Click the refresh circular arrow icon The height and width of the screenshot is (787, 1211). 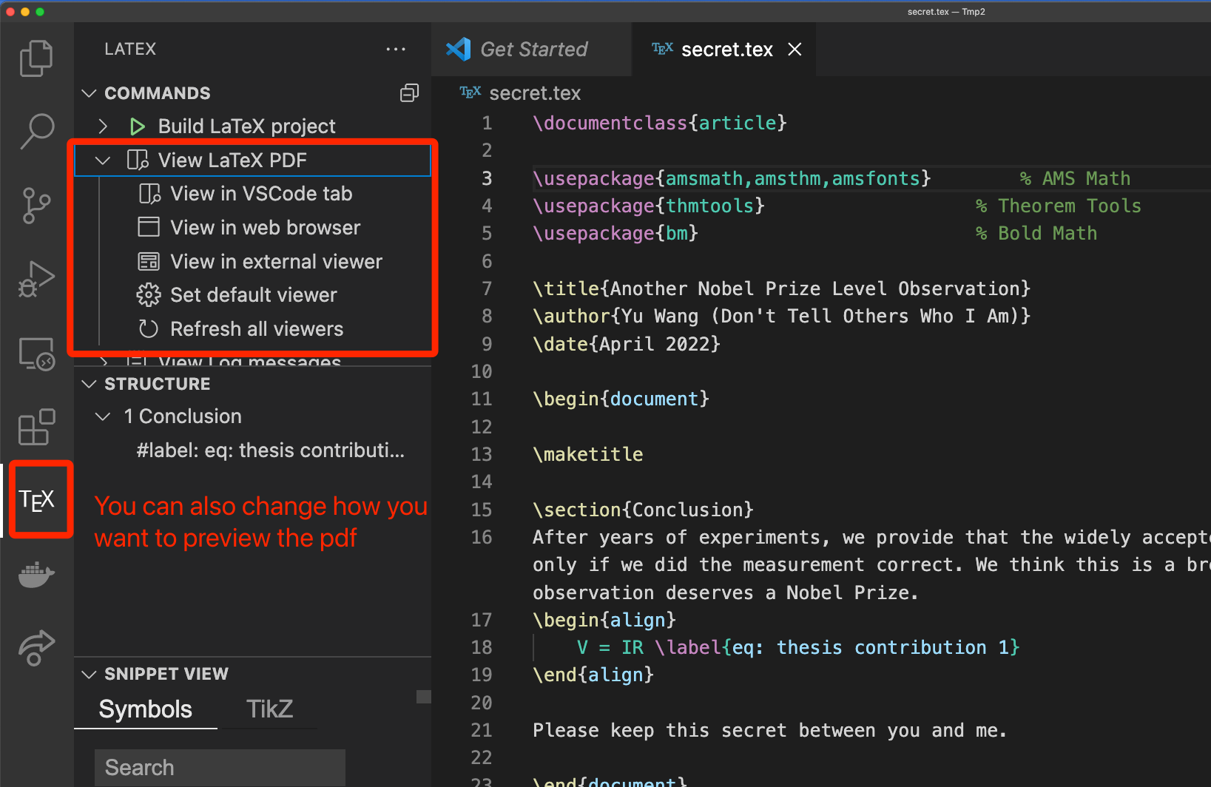[x=149, y=328]
